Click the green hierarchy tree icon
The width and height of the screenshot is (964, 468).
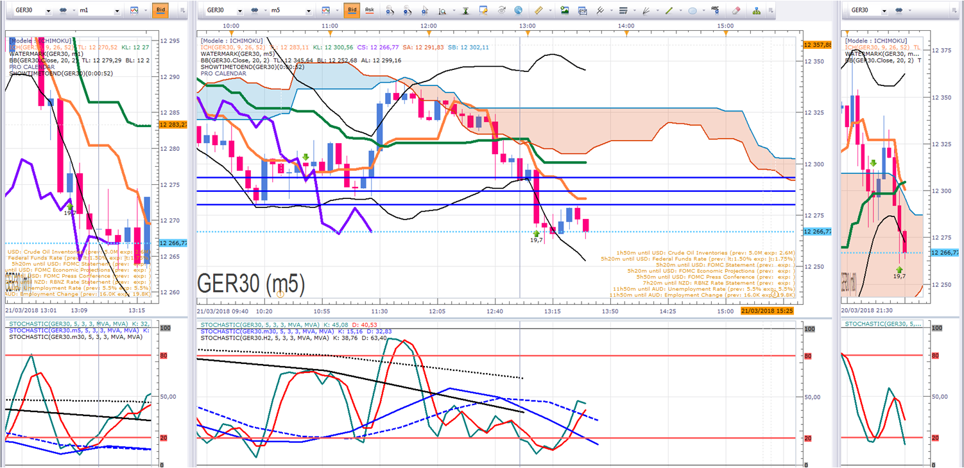[757, 11]
